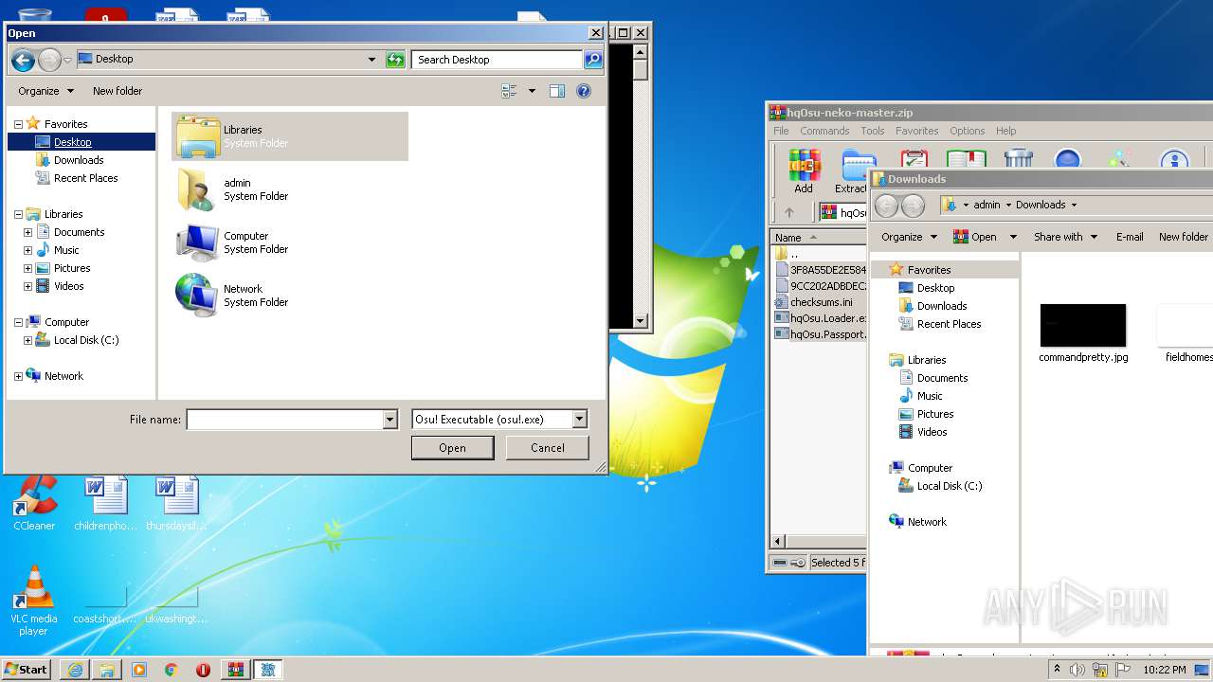Select Pictures library in Downloads window sidebar
Screen dimensions: 1213x682
[x=934, y=414]
